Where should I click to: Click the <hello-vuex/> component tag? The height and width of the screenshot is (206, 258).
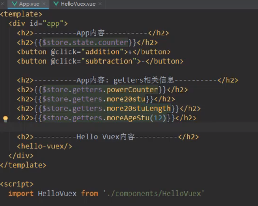point(45,146)
